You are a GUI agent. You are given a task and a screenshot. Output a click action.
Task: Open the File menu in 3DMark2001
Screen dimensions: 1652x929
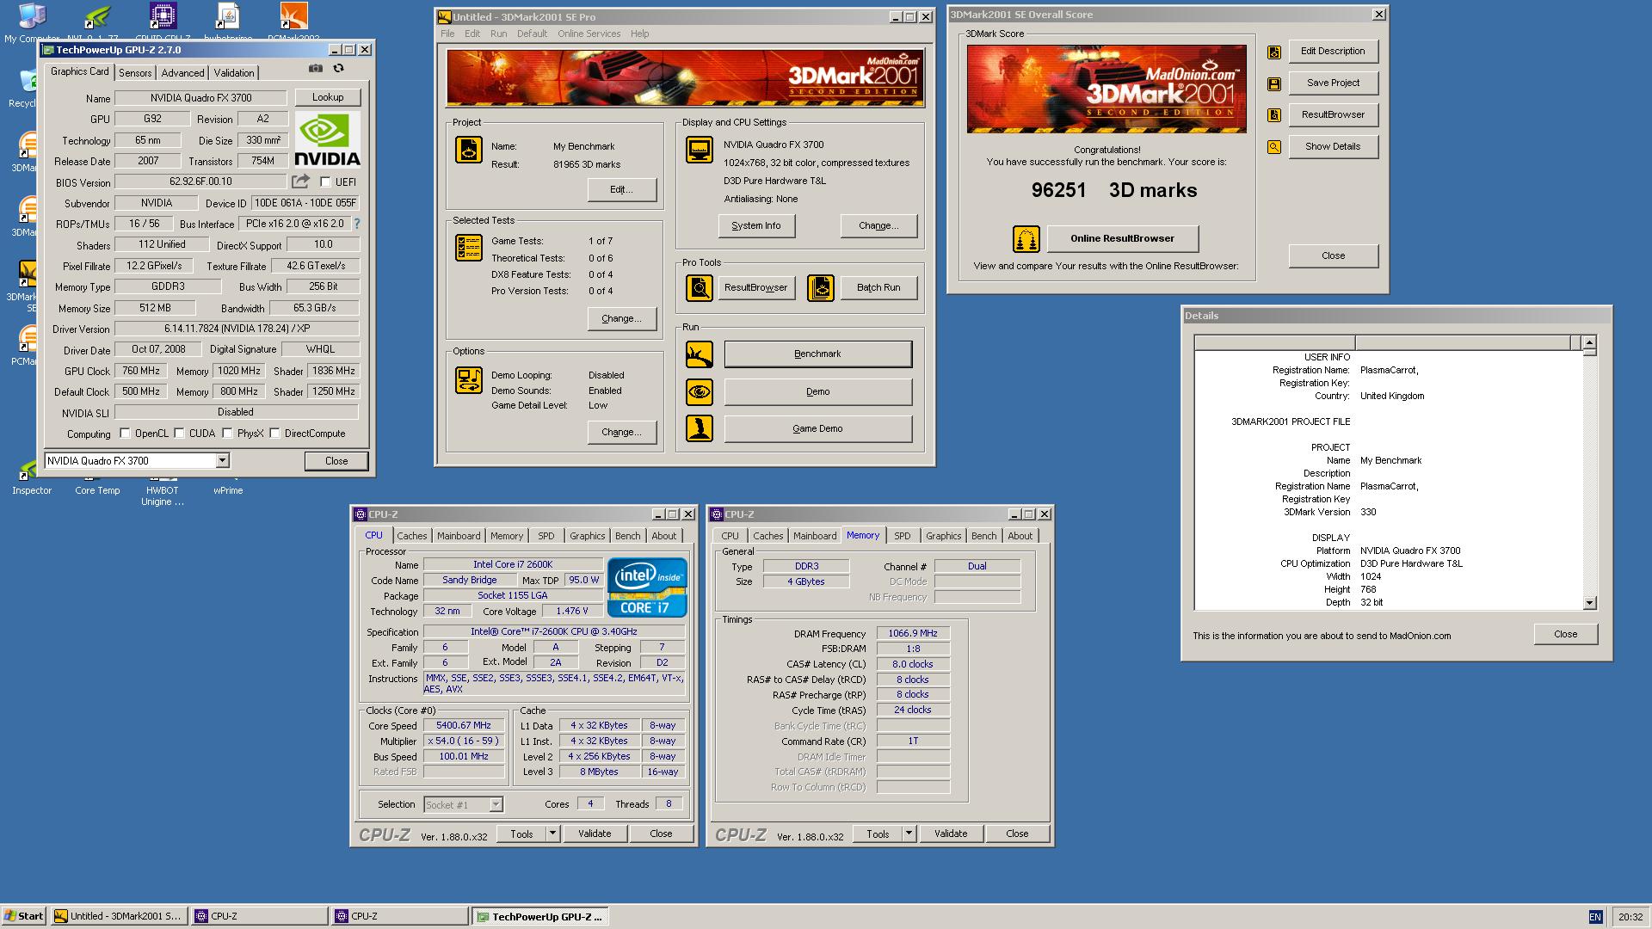(447, 34)
